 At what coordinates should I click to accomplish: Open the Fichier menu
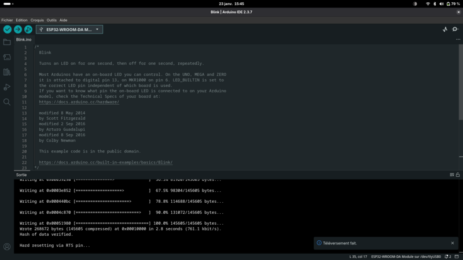point(7,20)
